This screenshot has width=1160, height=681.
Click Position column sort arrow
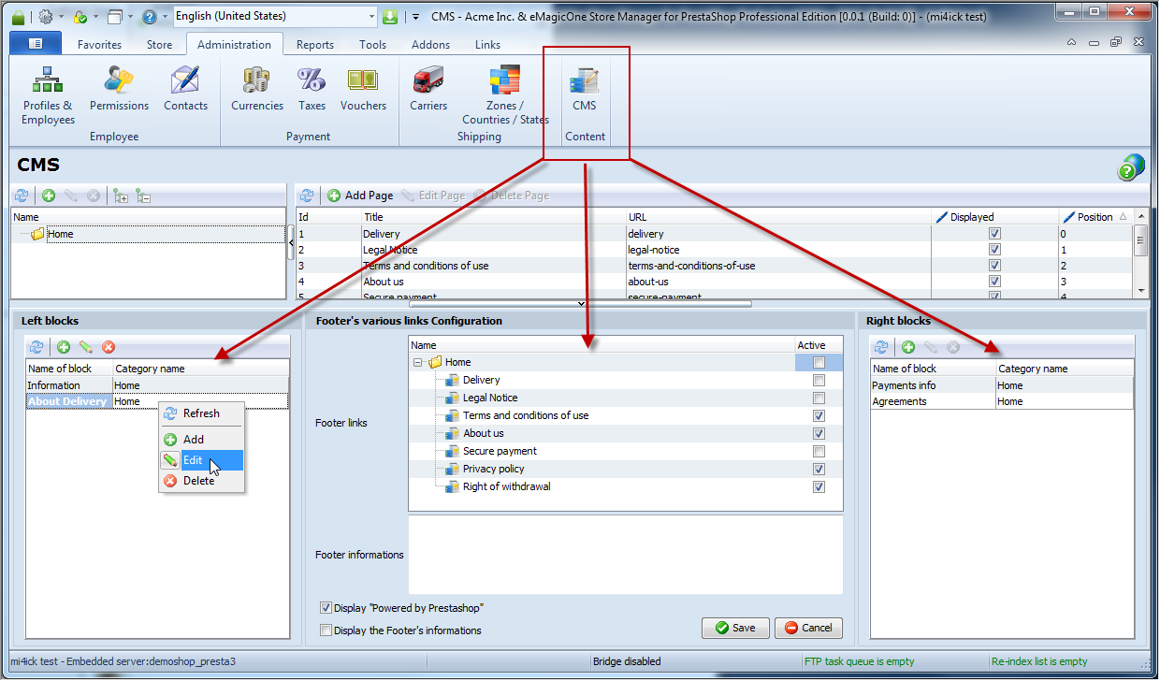tap(1123, 217)
